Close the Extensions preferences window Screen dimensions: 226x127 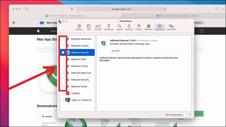(x=59, y=21)
